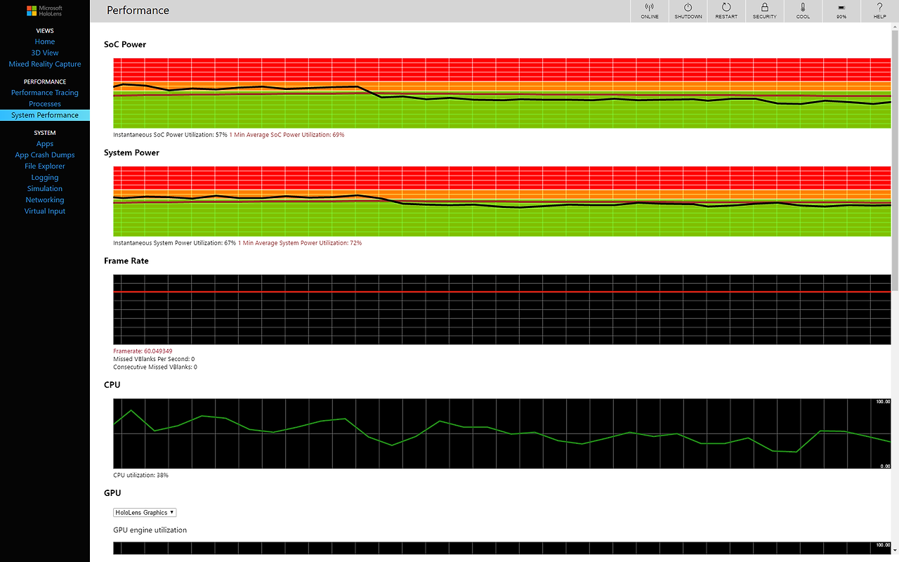899x562 pixels.
Task: Click the System Power chart
Action: tap(502, 202)
